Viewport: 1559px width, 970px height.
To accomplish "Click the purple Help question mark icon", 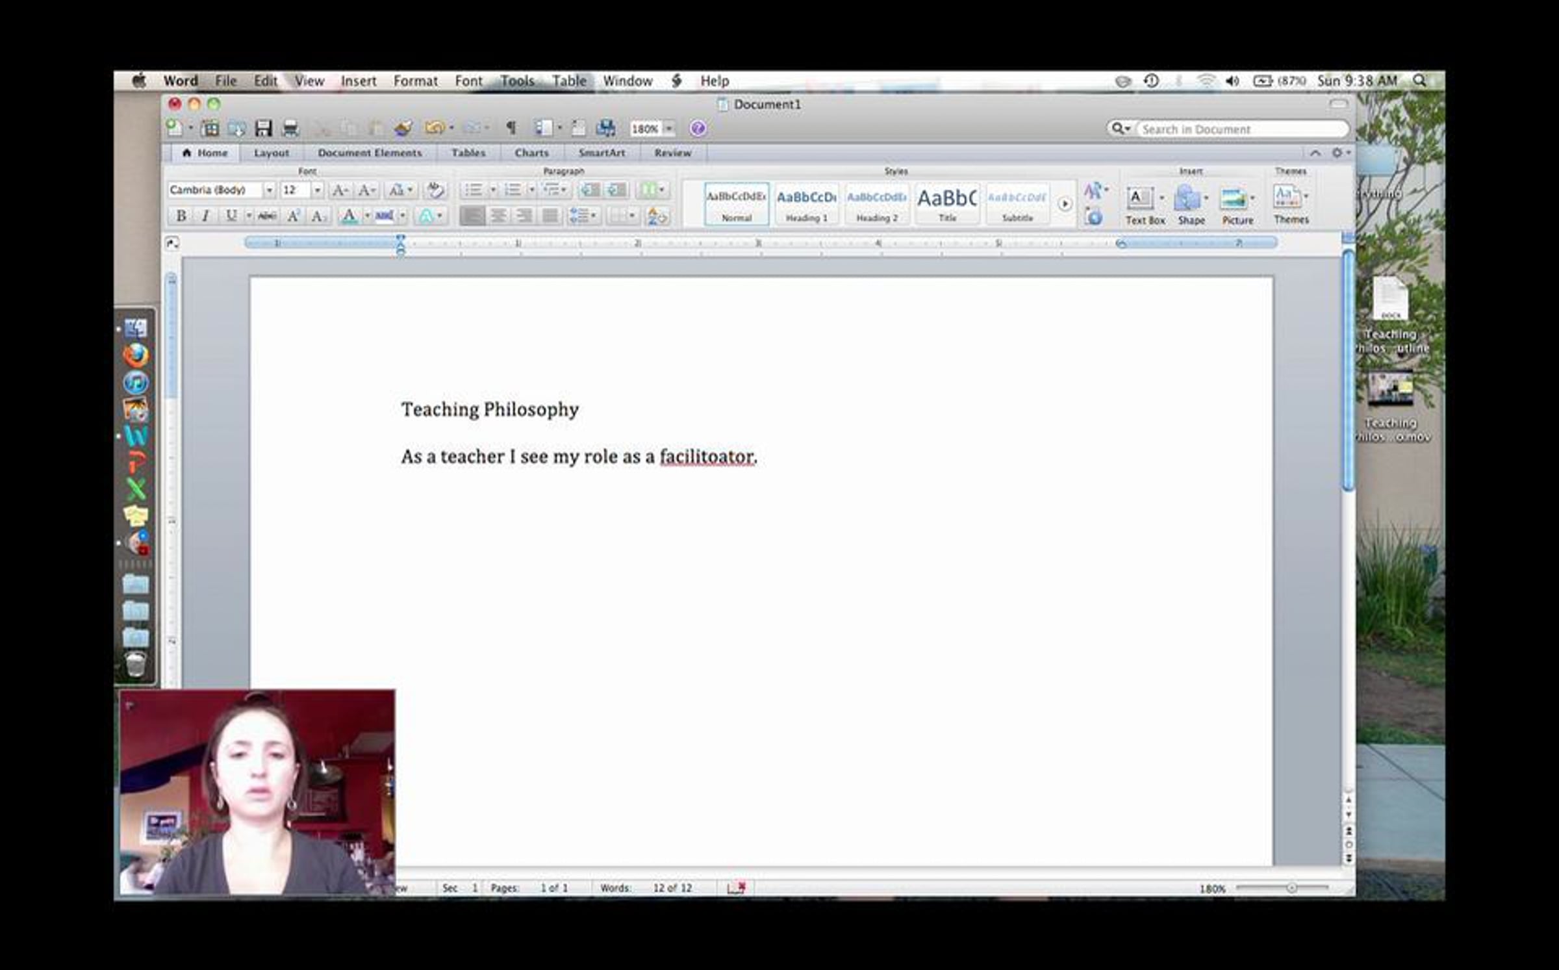I will point(698,129).
